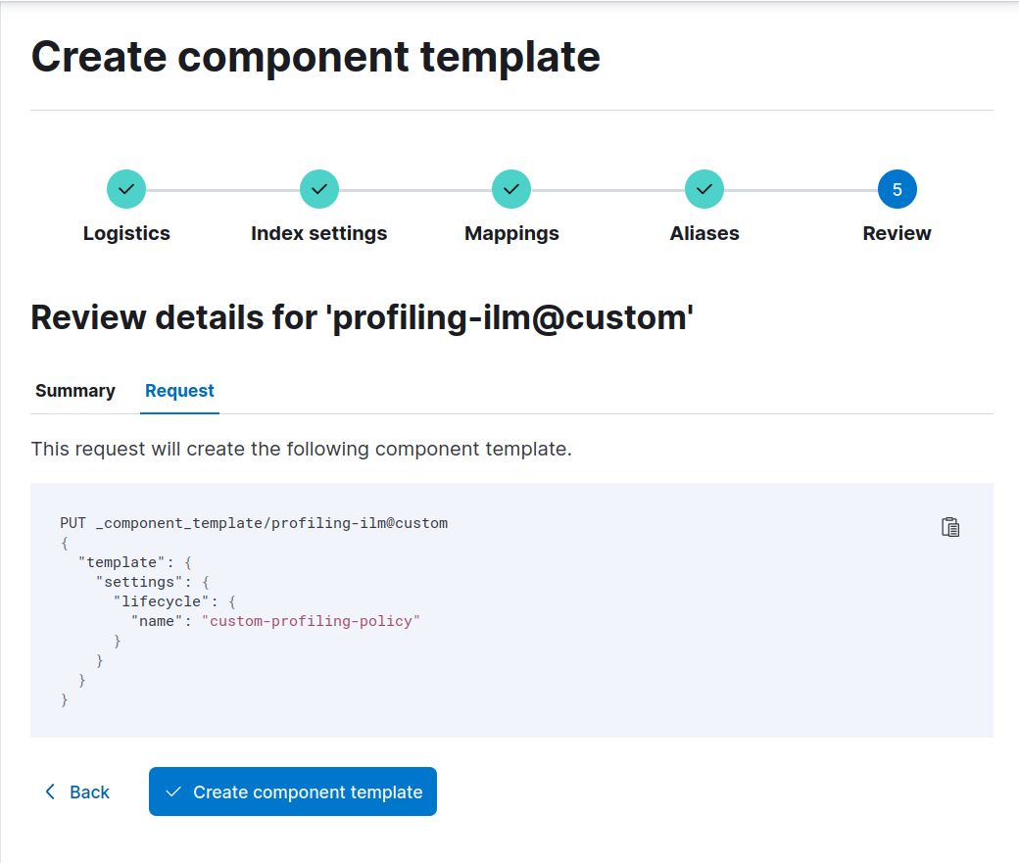Select the Review step label
Viewport: 1019px width, 863px height.
pos(897,233)
